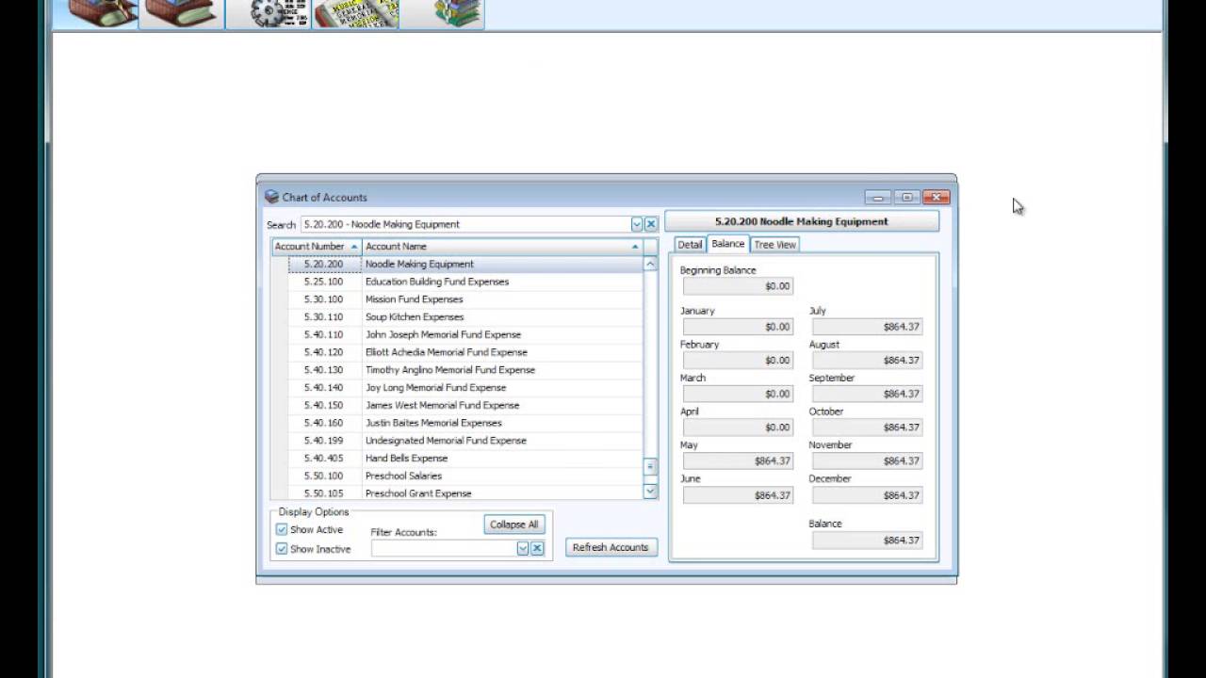Open the Tree View tab
Image resolution: width=1206 pixels, height=678 pixels.
[x=774, y=244]
